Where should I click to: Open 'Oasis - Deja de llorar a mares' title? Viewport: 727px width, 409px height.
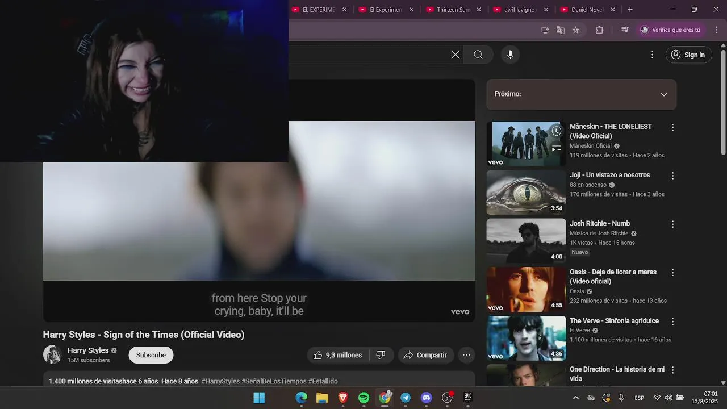click(613, 277)
